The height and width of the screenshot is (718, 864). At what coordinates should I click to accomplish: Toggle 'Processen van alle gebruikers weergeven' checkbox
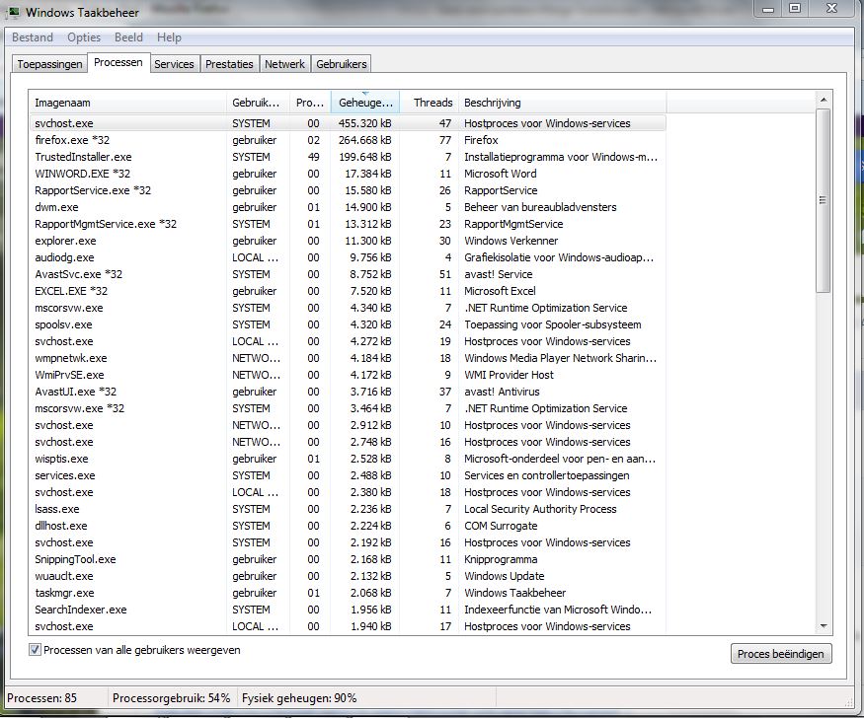35,650
